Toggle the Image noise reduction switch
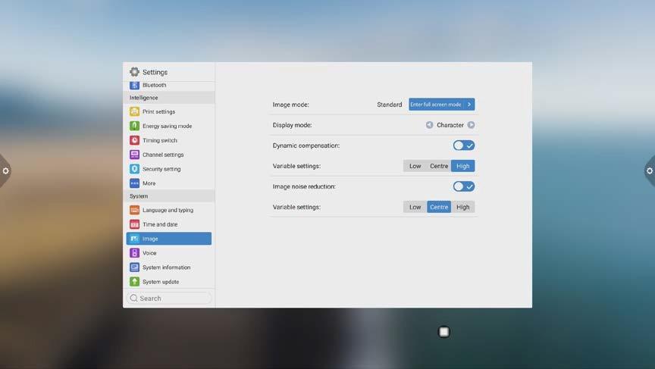 tap(463, 186)
